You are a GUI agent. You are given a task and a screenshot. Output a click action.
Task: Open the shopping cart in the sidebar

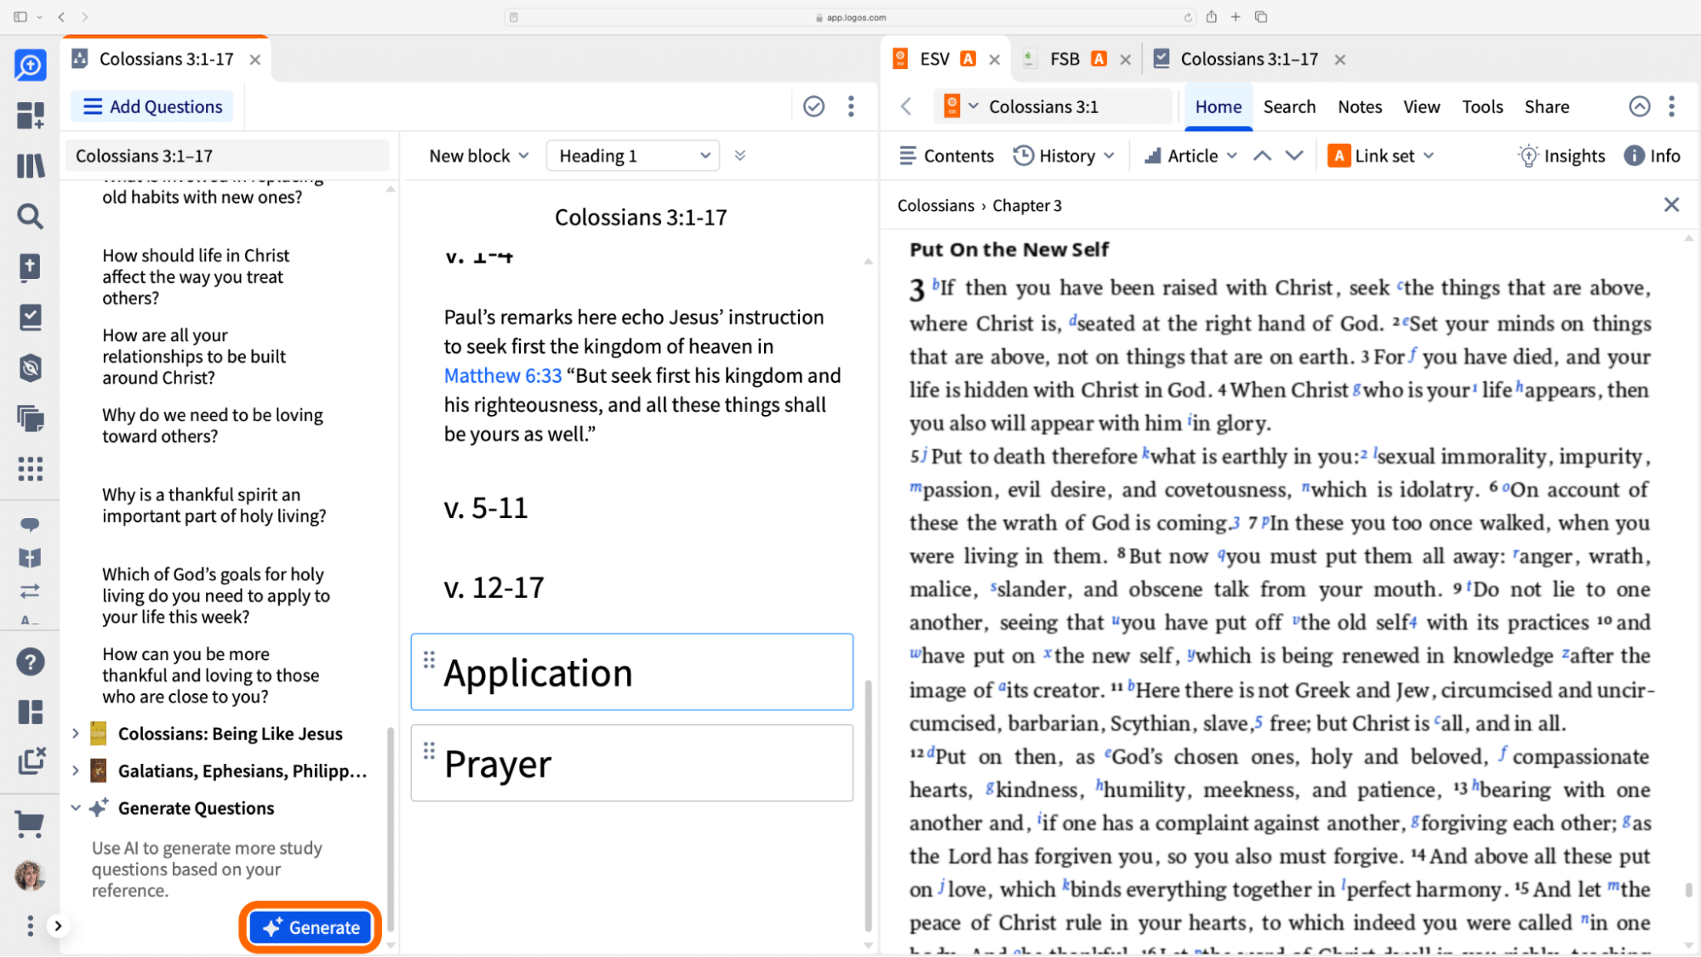[x=31, y=823]
